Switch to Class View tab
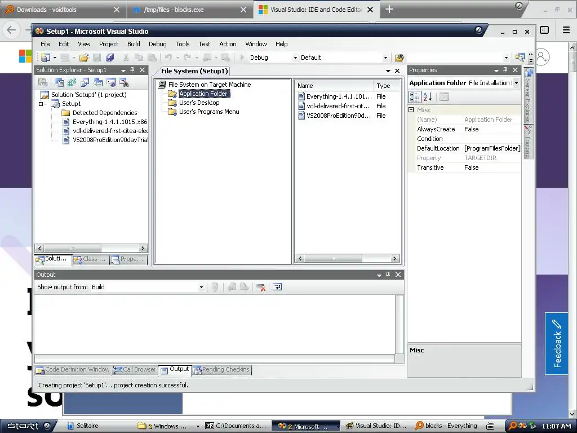 click(90, 259)
